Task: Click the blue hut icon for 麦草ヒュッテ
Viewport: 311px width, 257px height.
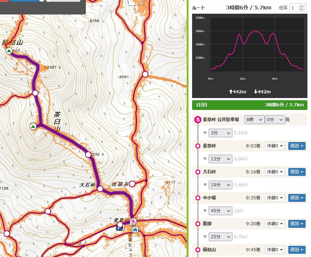Action: [135, 230]
